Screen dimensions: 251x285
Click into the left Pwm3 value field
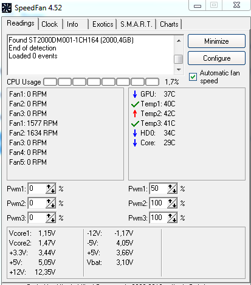click(x=37, y=218)
